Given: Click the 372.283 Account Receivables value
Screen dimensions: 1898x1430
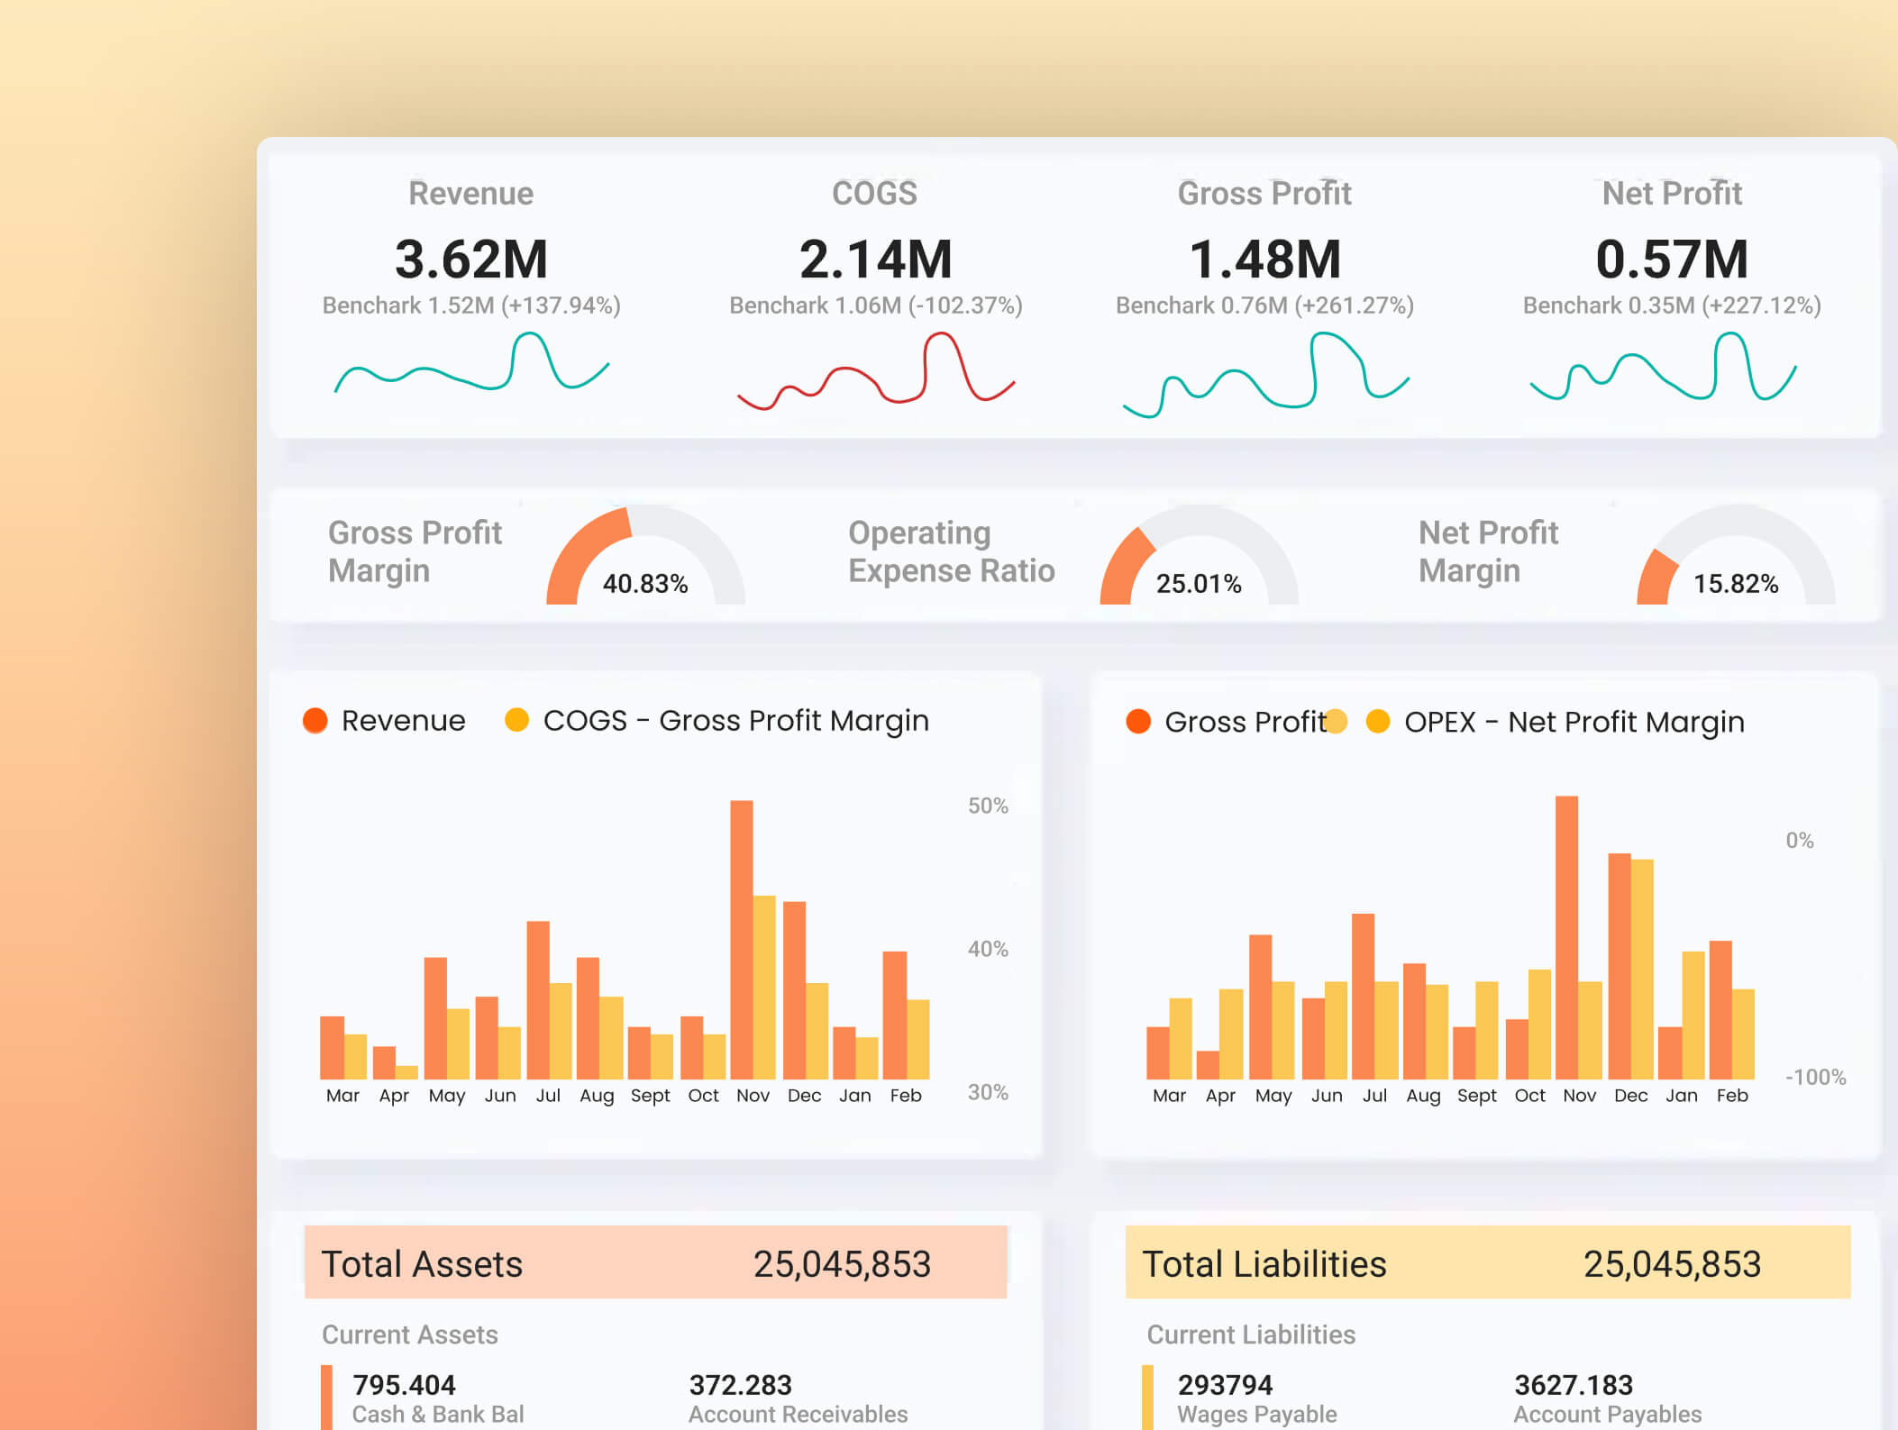Looking at the screenshot, I should (x=740, y=1385).
